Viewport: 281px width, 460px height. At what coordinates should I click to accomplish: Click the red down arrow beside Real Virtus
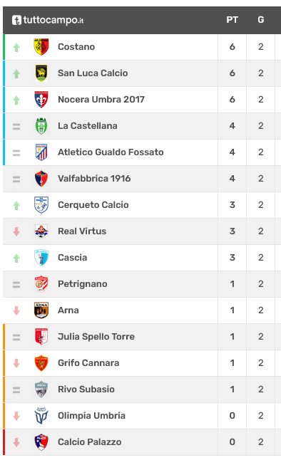[16, 231]
